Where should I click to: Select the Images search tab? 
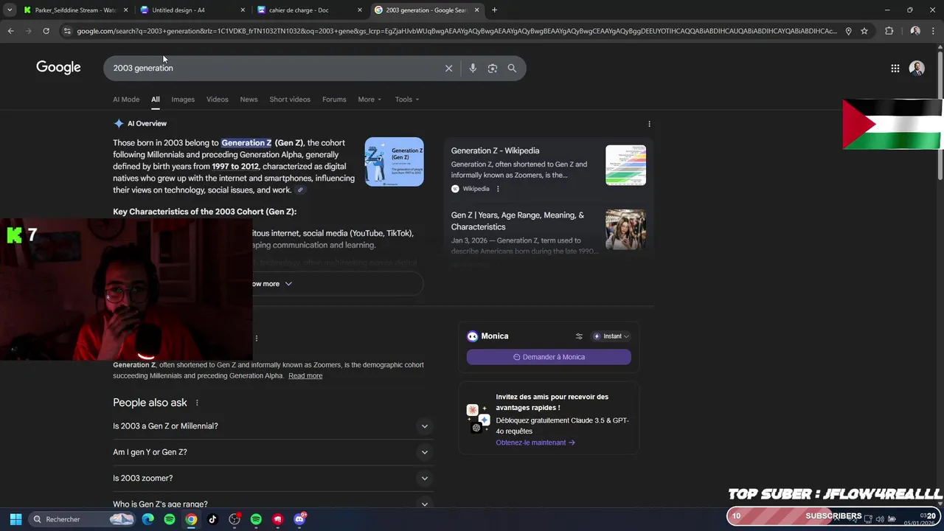[183, 100]
